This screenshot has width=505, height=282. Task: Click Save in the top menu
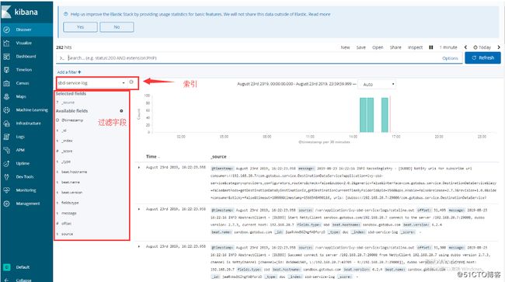pyautogui.click(x=361, y=47)
